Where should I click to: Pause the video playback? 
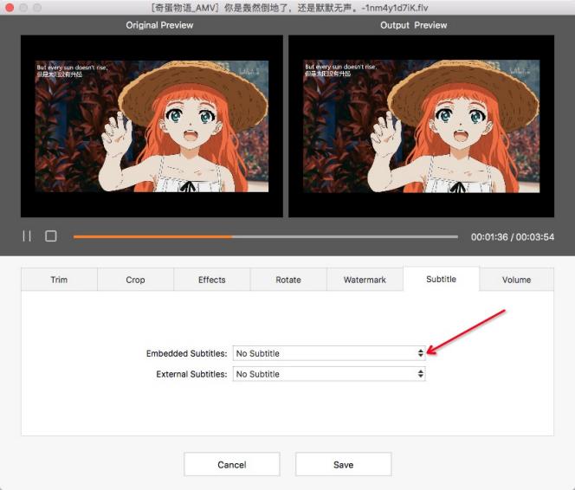(x=27, y=236)
